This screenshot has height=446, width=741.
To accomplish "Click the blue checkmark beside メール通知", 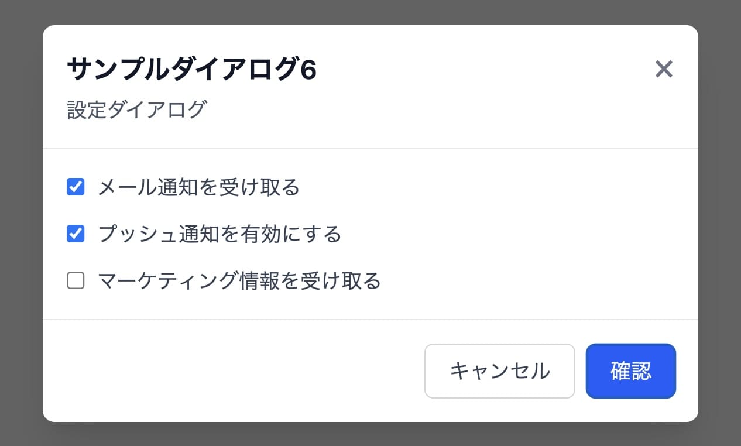I will pyautogui.click(x=76, y=187).
